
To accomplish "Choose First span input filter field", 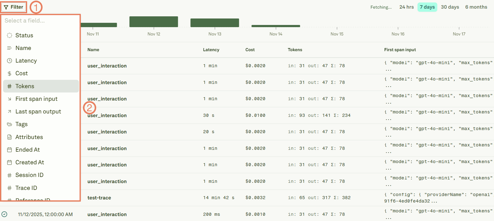I will [41, 99].
